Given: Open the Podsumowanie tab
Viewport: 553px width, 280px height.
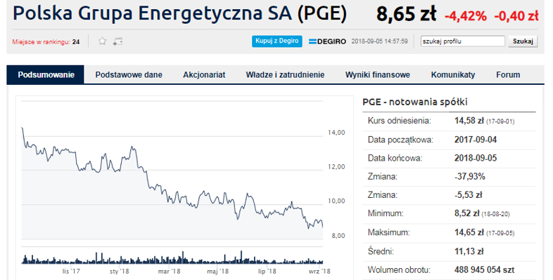Looking at the screenshot, I should (x=46, y=74).
